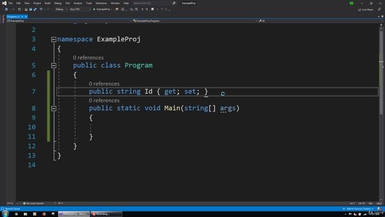Click the toolbar bookmark icon
The height and width of the screenshot is (217, 385).
pyautogui.click(x=152, y=10)
